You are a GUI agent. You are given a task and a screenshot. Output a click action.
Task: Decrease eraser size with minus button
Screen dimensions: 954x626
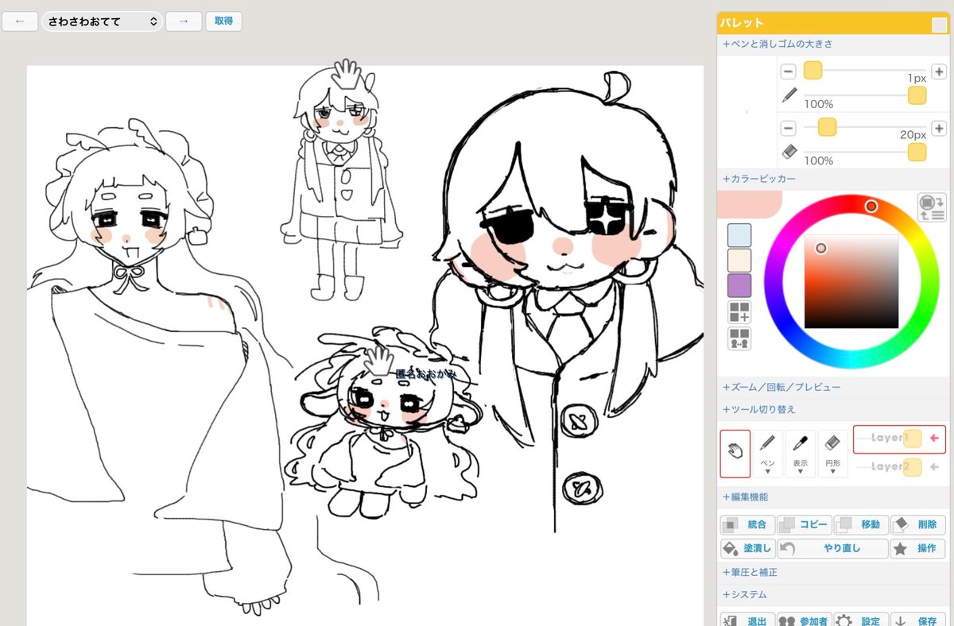point(788,128)
